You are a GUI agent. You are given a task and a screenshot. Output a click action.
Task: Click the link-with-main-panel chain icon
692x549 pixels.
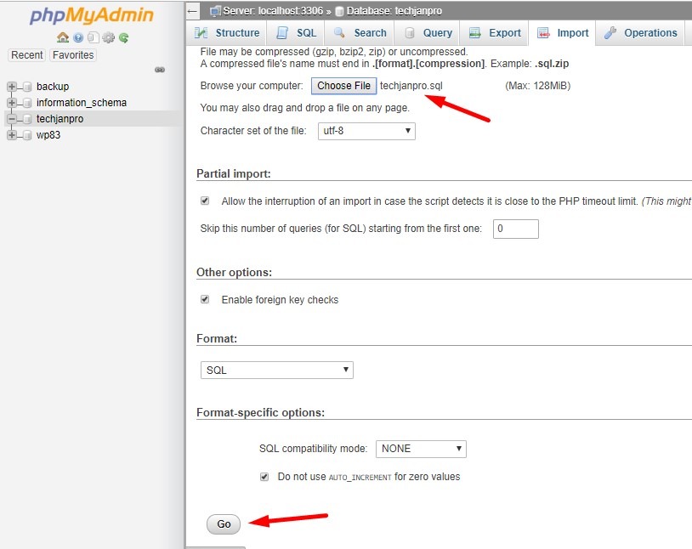160,70
